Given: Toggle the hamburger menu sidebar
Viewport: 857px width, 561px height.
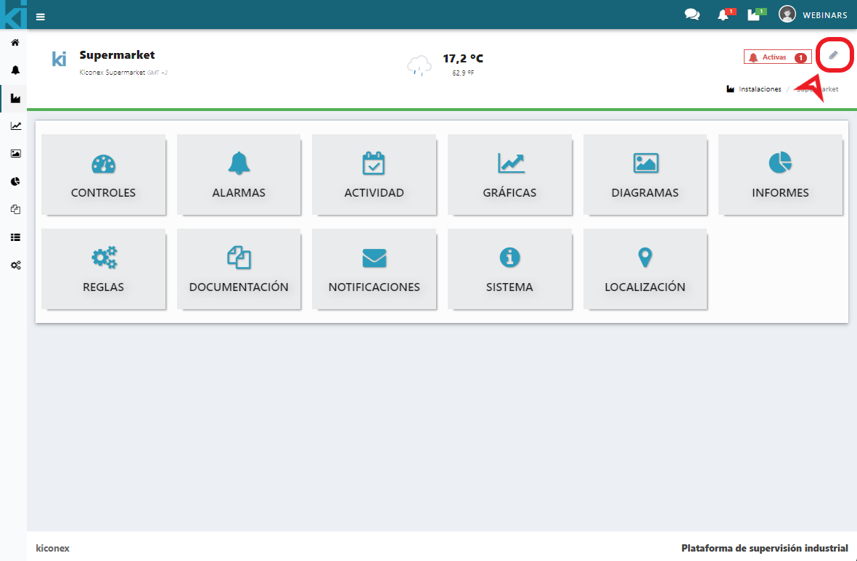Looking at the screenshot, I should (40, 16).
